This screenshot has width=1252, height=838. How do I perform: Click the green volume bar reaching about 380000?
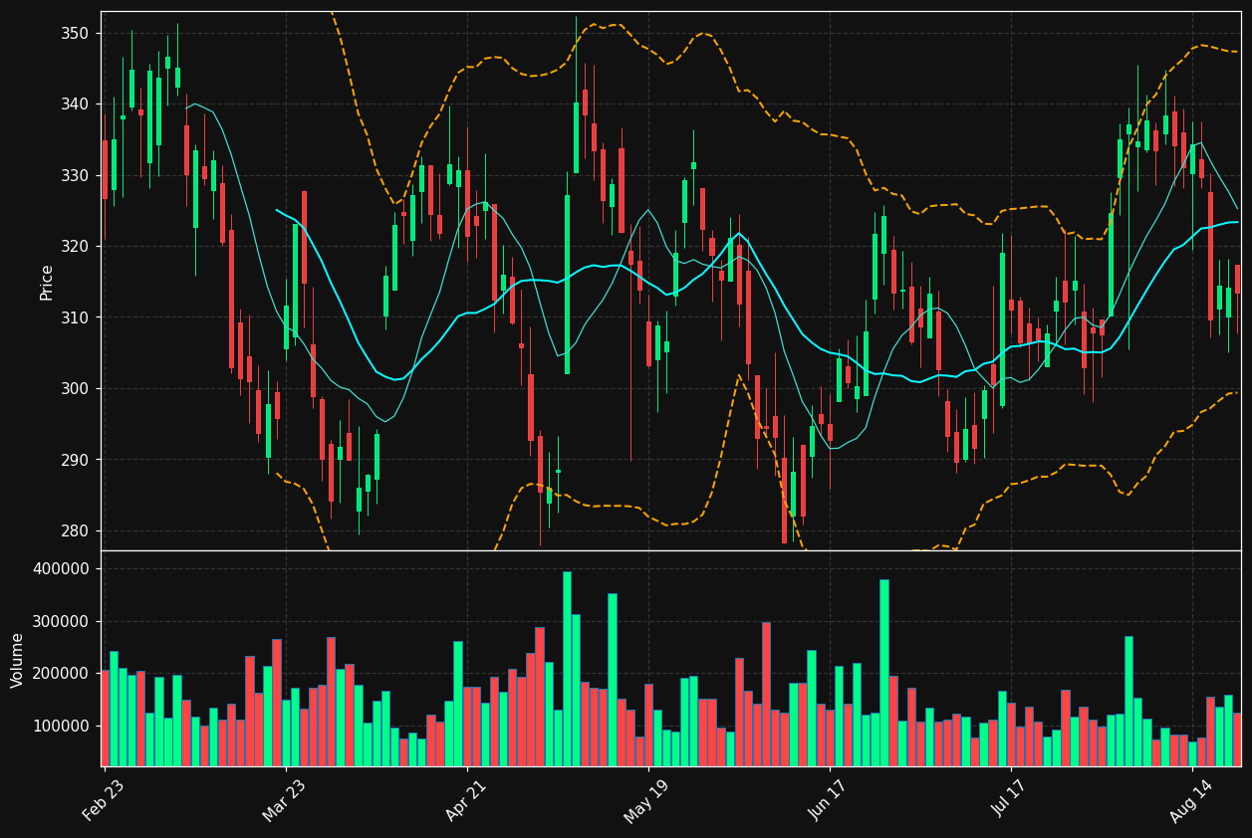click(x=884, y=673)
